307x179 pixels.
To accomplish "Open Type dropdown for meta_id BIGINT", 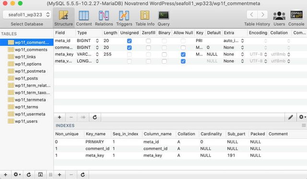I will [97, 41].
